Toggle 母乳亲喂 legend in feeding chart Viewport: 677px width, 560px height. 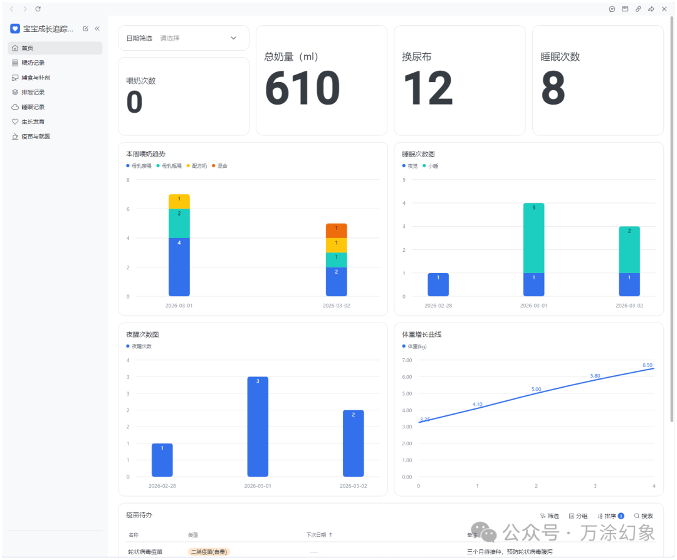point(139,165)
